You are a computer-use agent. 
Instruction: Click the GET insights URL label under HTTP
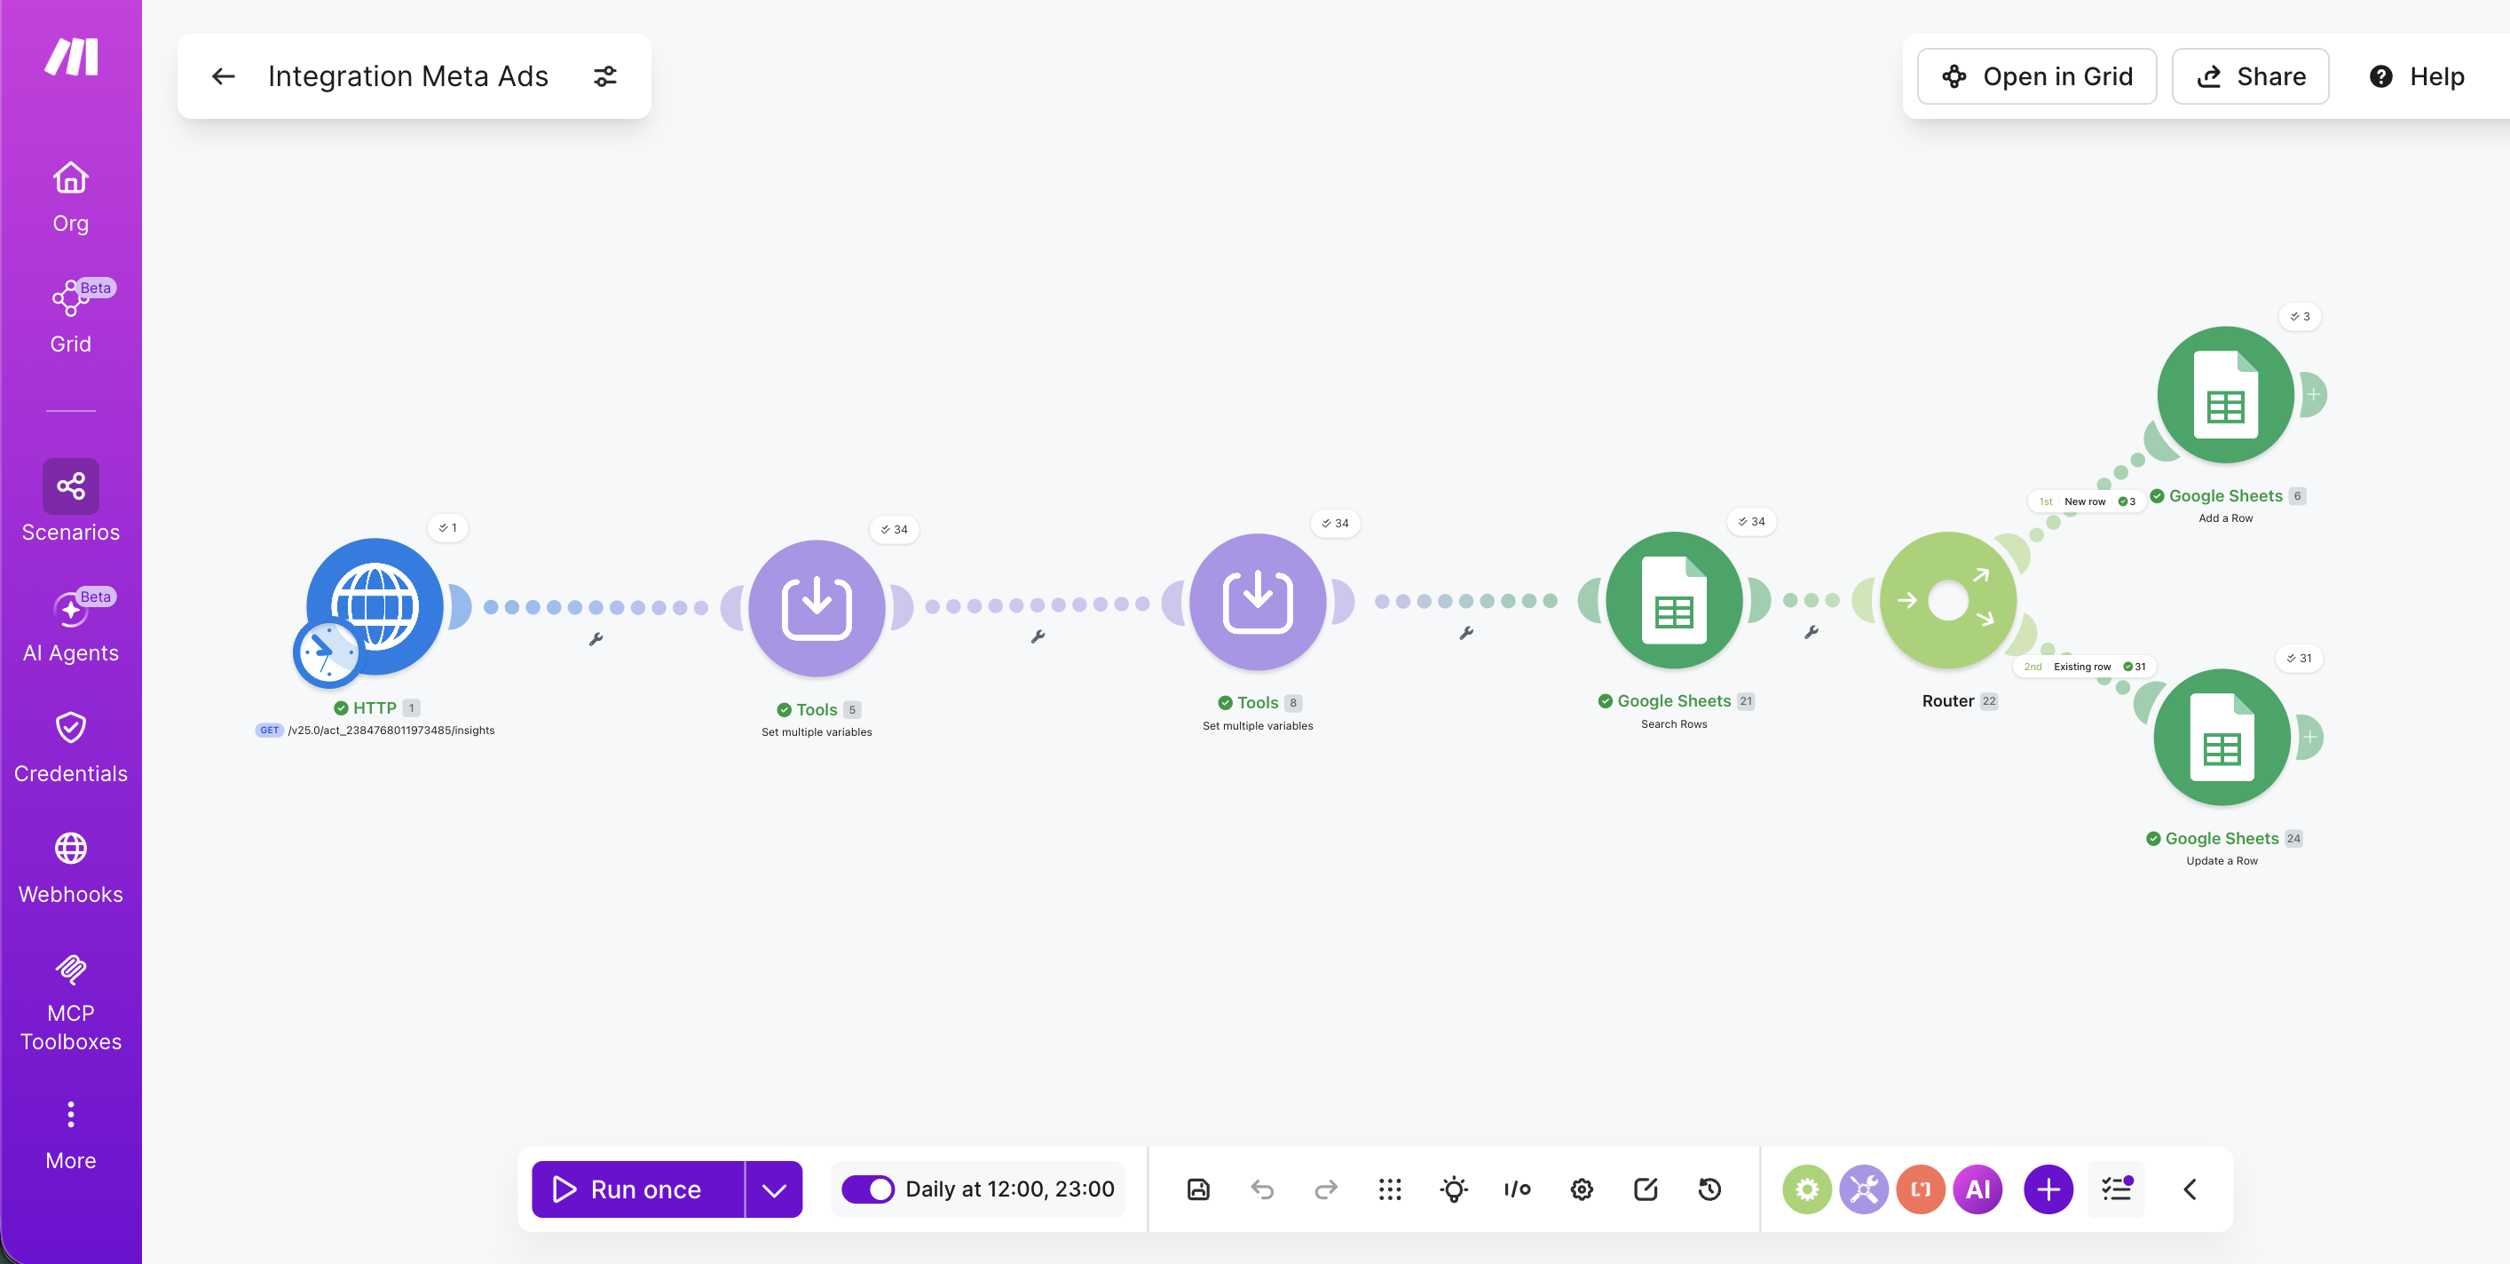point(375,729)
